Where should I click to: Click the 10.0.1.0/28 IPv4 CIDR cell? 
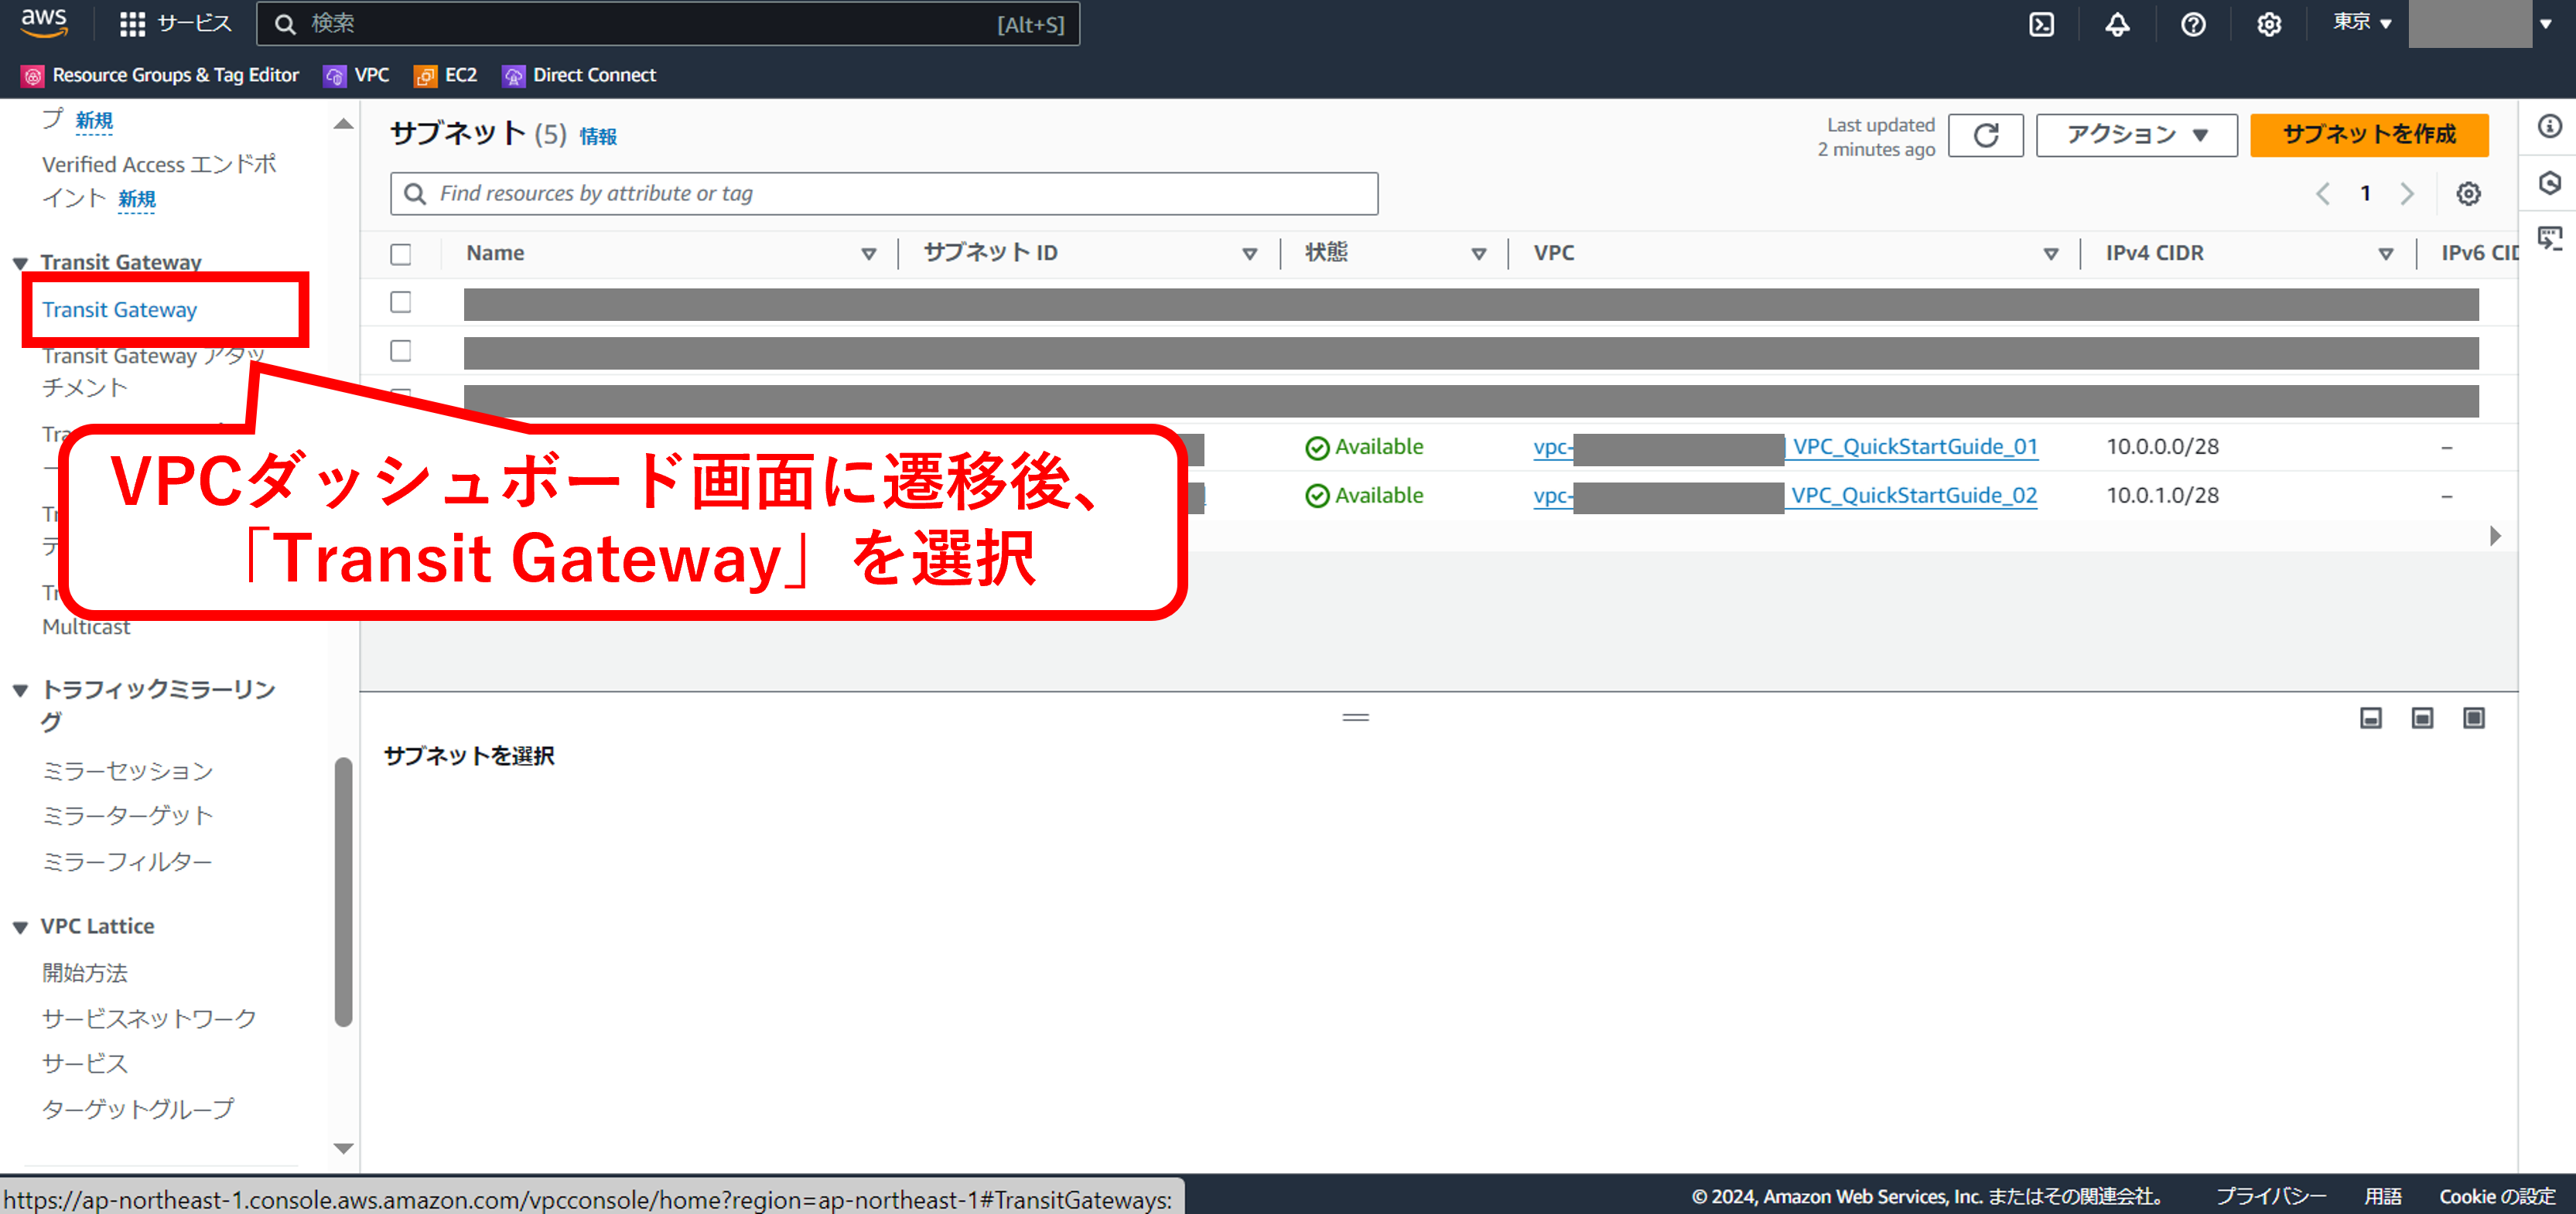[2162, 496]
